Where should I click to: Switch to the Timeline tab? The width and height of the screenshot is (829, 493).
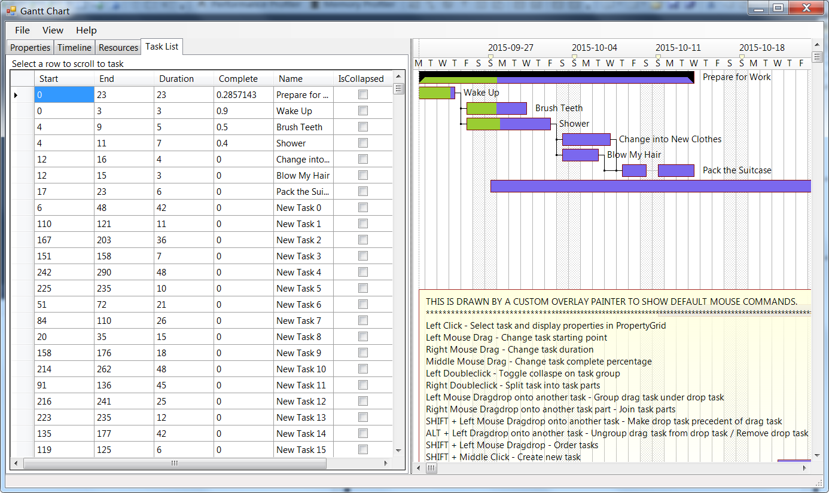coord(74,47)
